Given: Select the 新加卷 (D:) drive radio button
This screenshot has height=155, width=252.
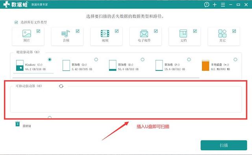Looking at the screenshot, I should coord(96,59).
